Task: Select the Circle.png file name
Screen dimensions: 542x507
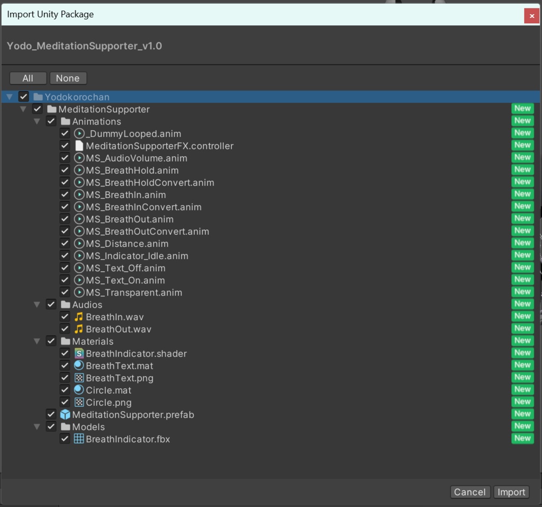Action: (109, 403)
